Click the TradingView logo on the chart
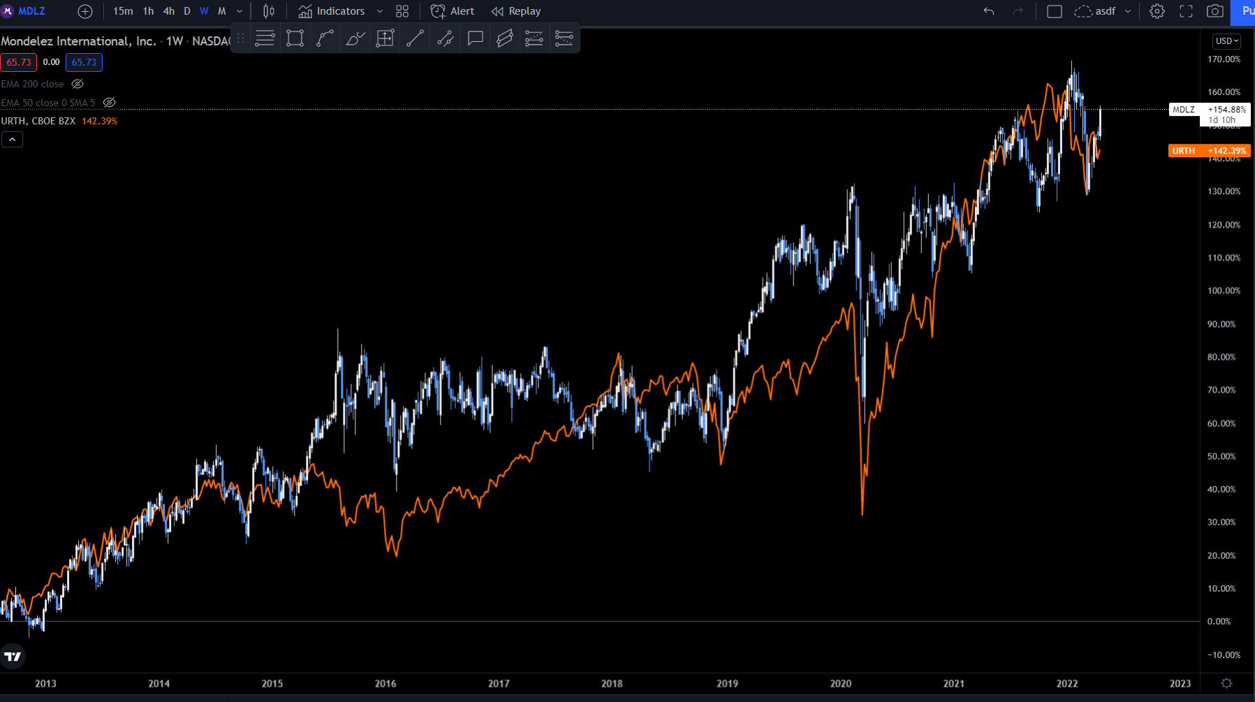The height and width of the screenshot is (702, 1255). pyautogui.click(x=13, y=656)
